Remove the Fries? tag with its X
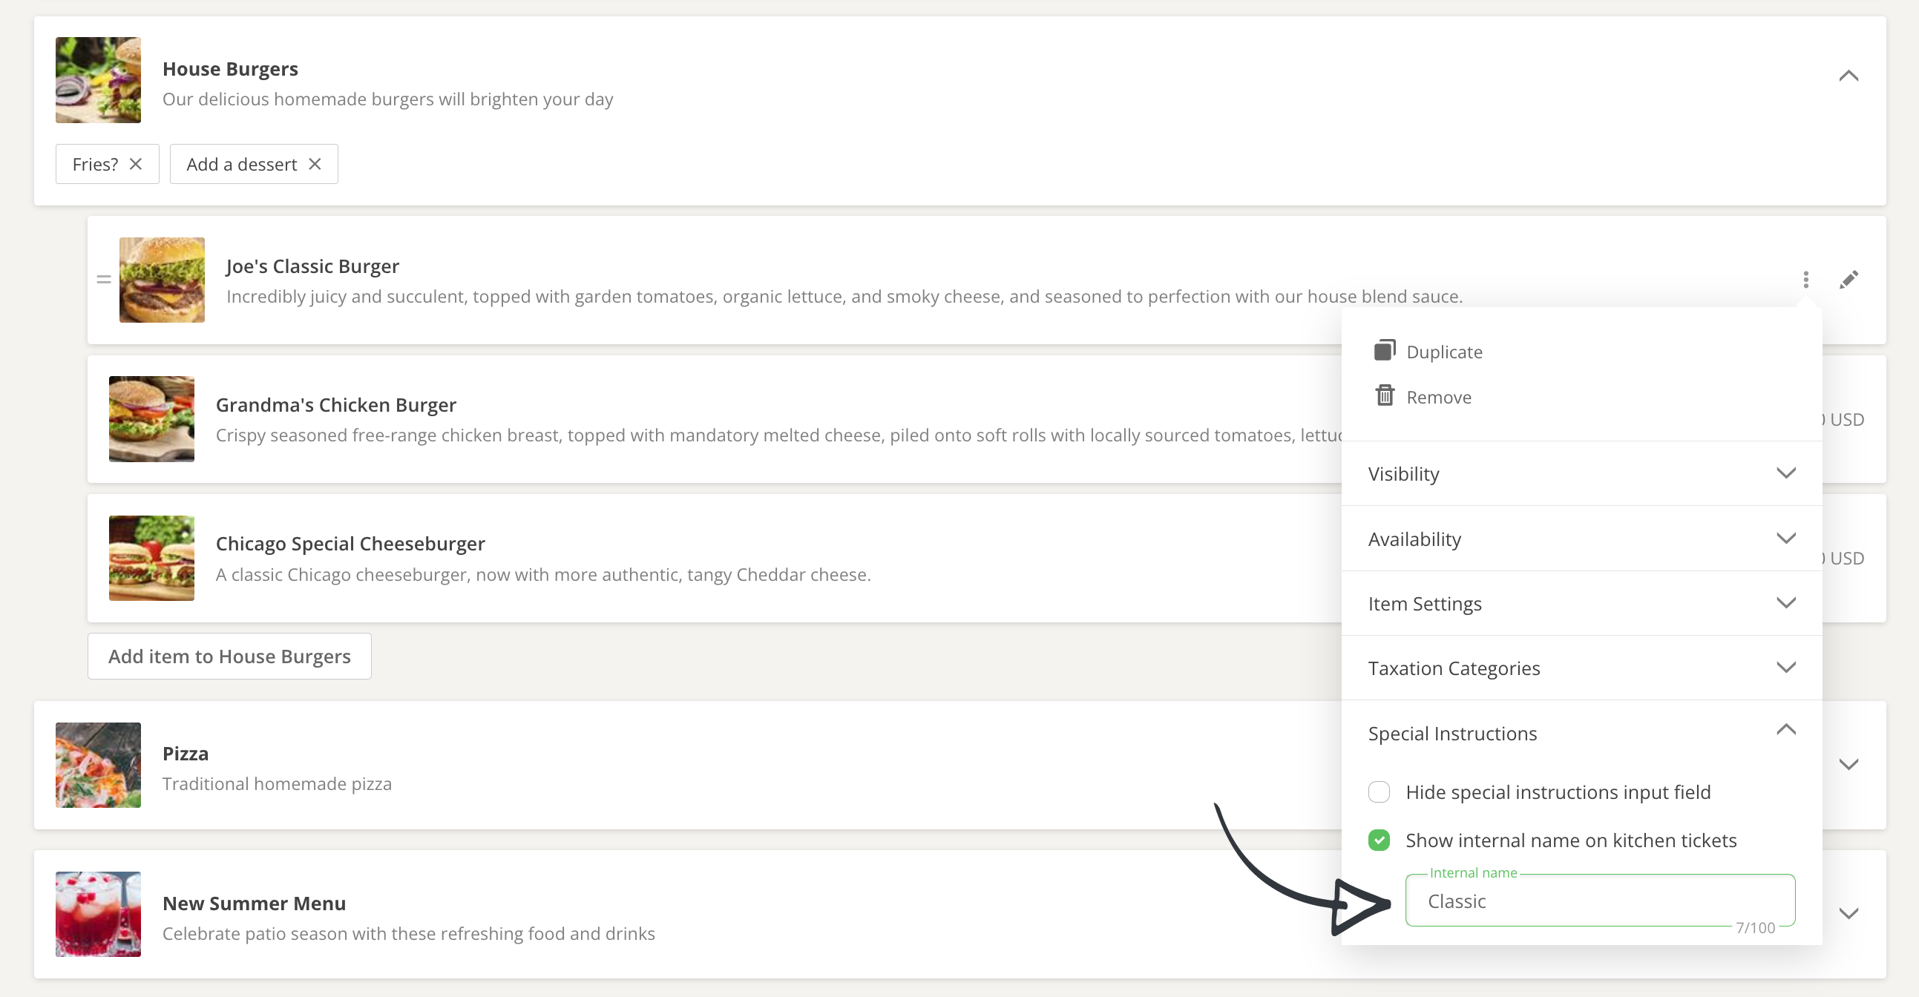 (136, 164)
